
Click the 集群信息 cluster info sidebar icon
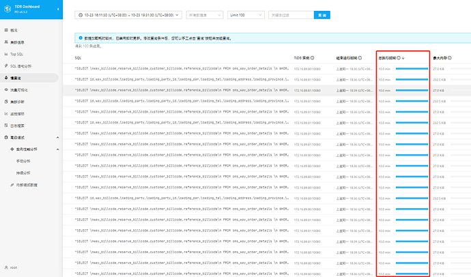click(5, 42)
